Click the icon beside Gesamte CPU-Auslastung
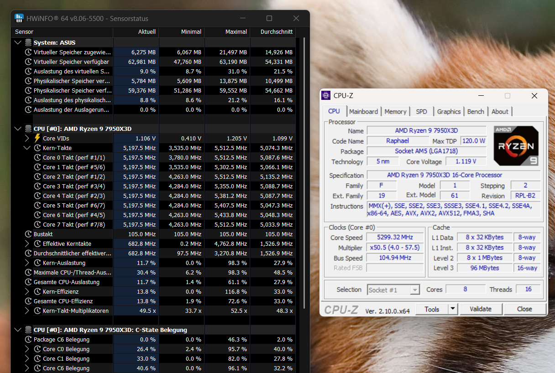This screenshot has height=373, width=555. point(28,282)
